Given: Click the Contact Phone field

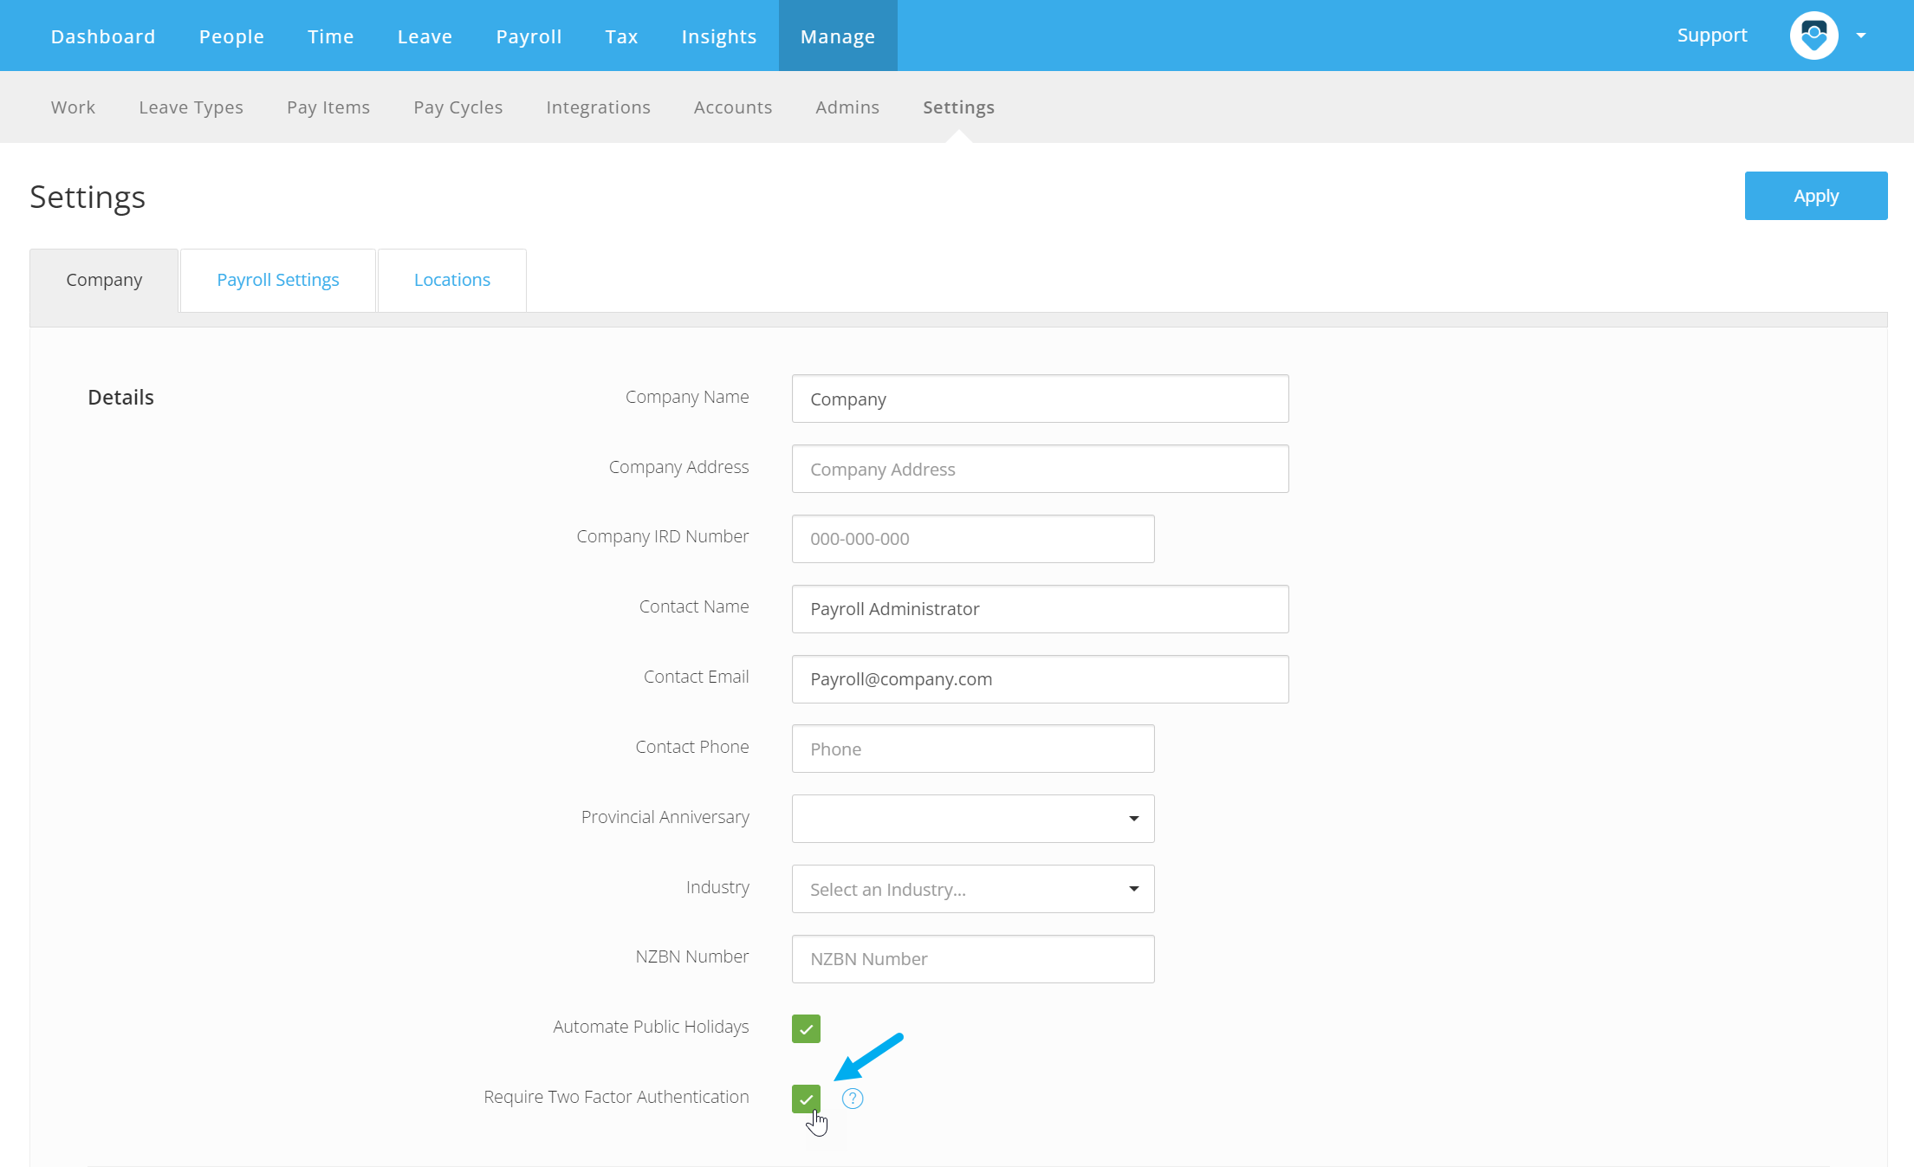Looking at the screenshot, I should pyautogui.click(x=973, y=749).
